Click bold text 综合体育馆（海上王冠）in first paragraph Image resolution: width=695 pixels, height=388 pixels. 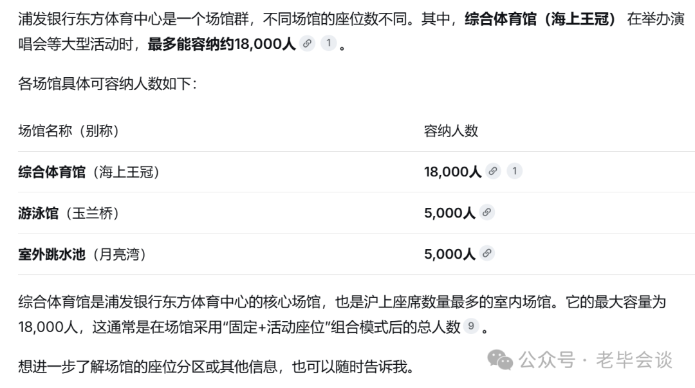coord(541,19)
